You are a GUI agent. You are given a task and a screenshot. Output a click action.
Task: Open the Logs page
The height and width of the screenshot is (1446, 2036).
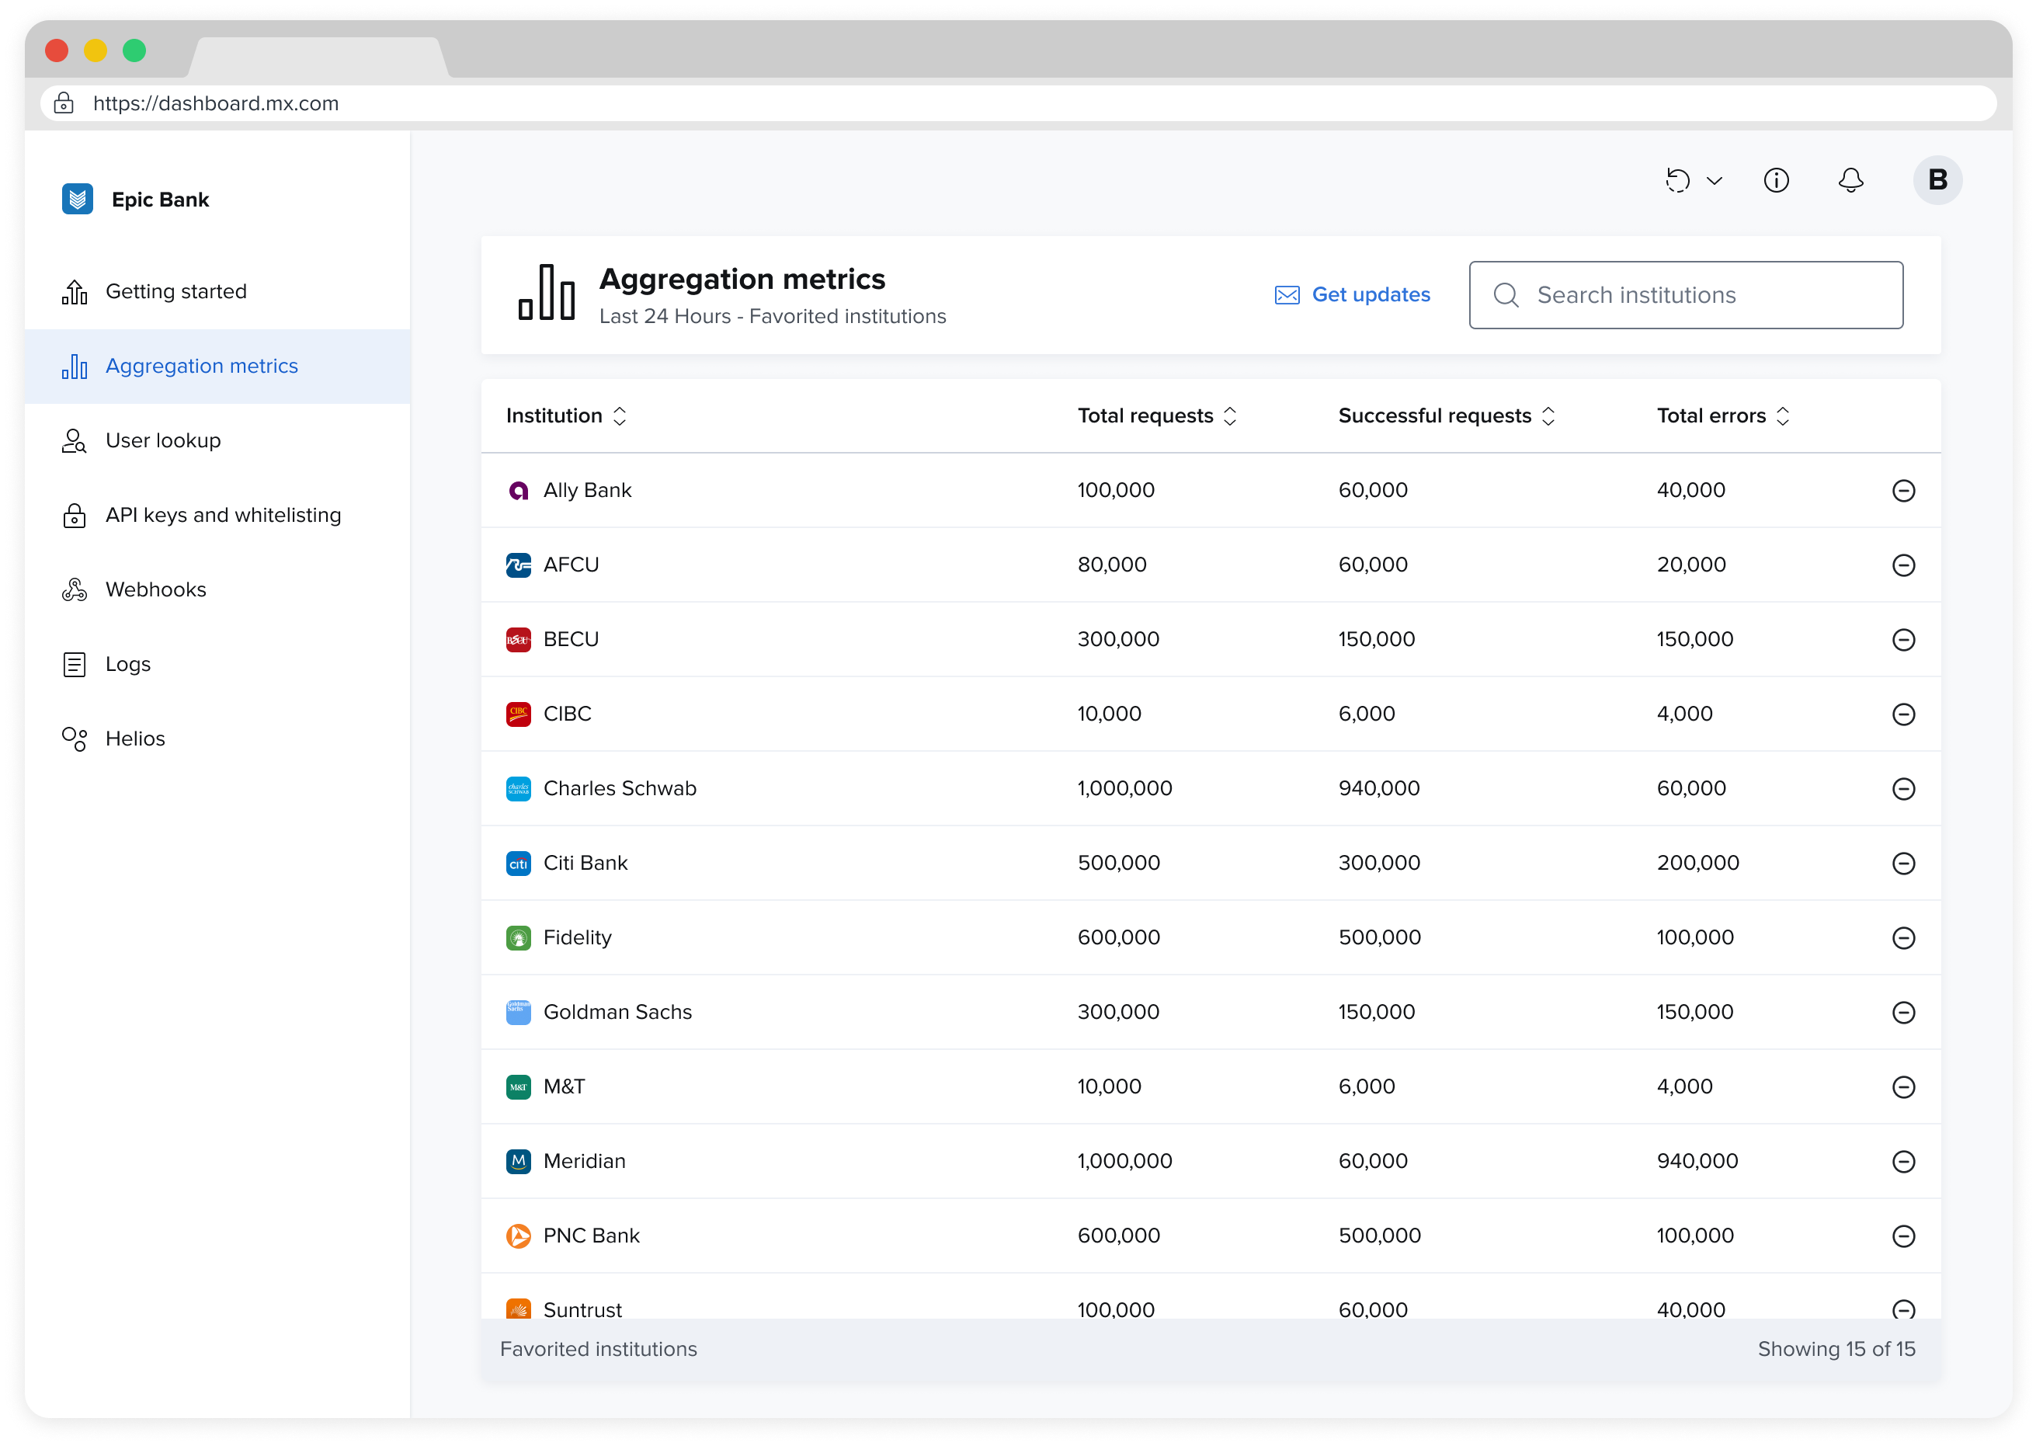click(127, 664)
